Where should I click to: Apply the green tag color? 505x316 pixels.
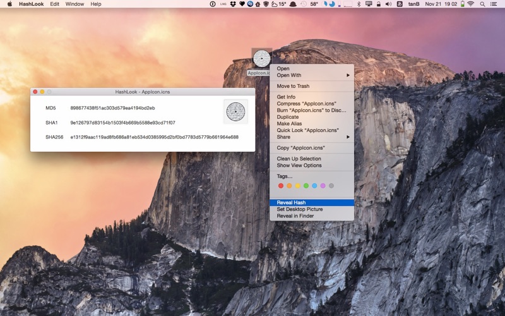(x=306, y=186)
